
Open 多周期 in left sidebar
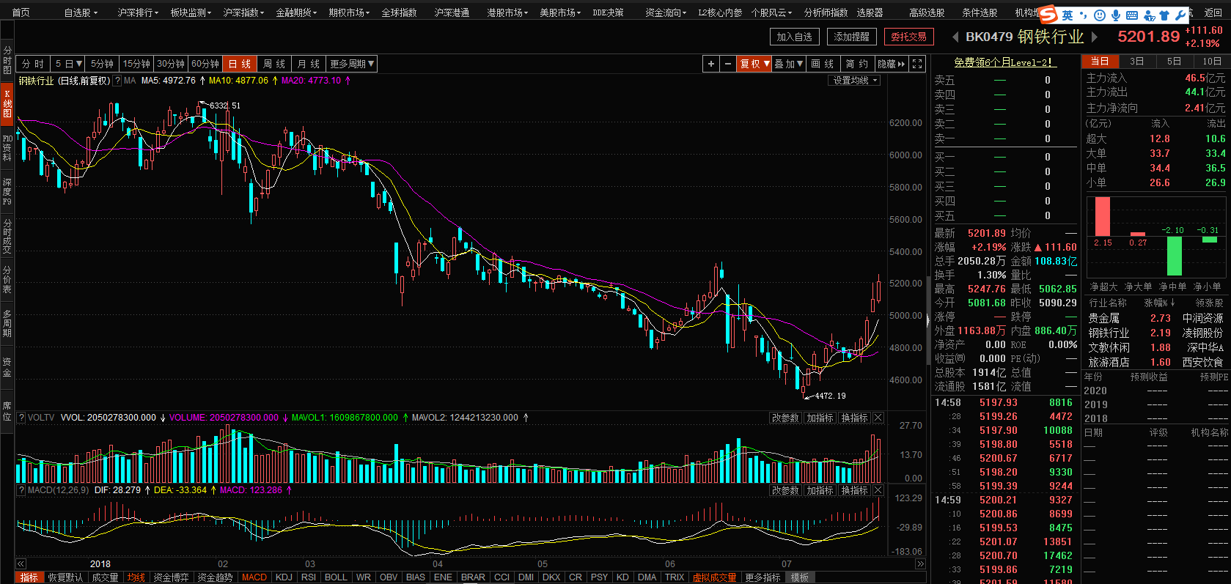[7, 323]
